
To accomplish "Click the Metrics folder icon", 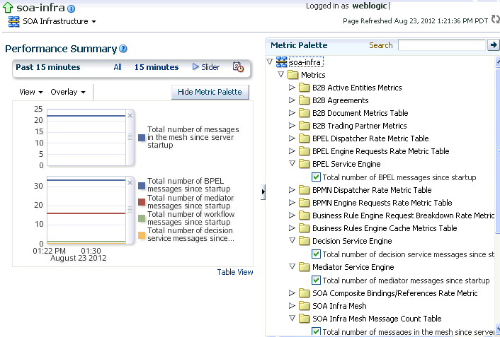I will click(292, 75).
